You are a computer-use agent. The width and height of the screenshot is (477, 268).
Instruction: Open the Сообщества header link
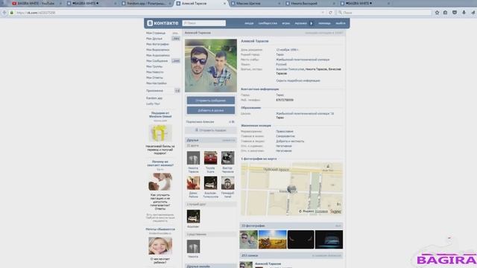268,23
